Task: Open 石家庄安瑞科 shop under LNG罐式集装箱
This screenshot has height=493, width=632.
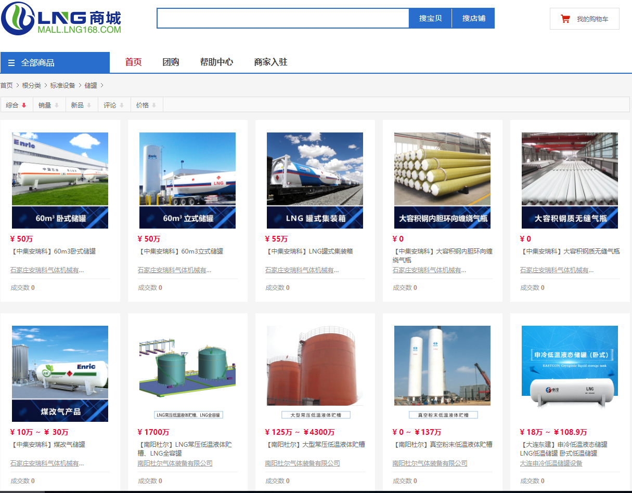Action: pyautogui.click(x=302, y=270)
